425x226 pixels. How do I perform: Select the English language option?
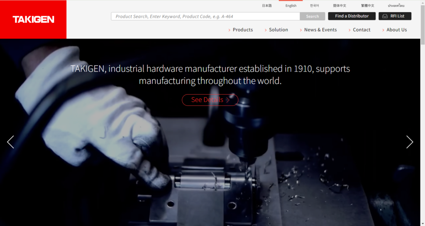[x=291, y=6]
